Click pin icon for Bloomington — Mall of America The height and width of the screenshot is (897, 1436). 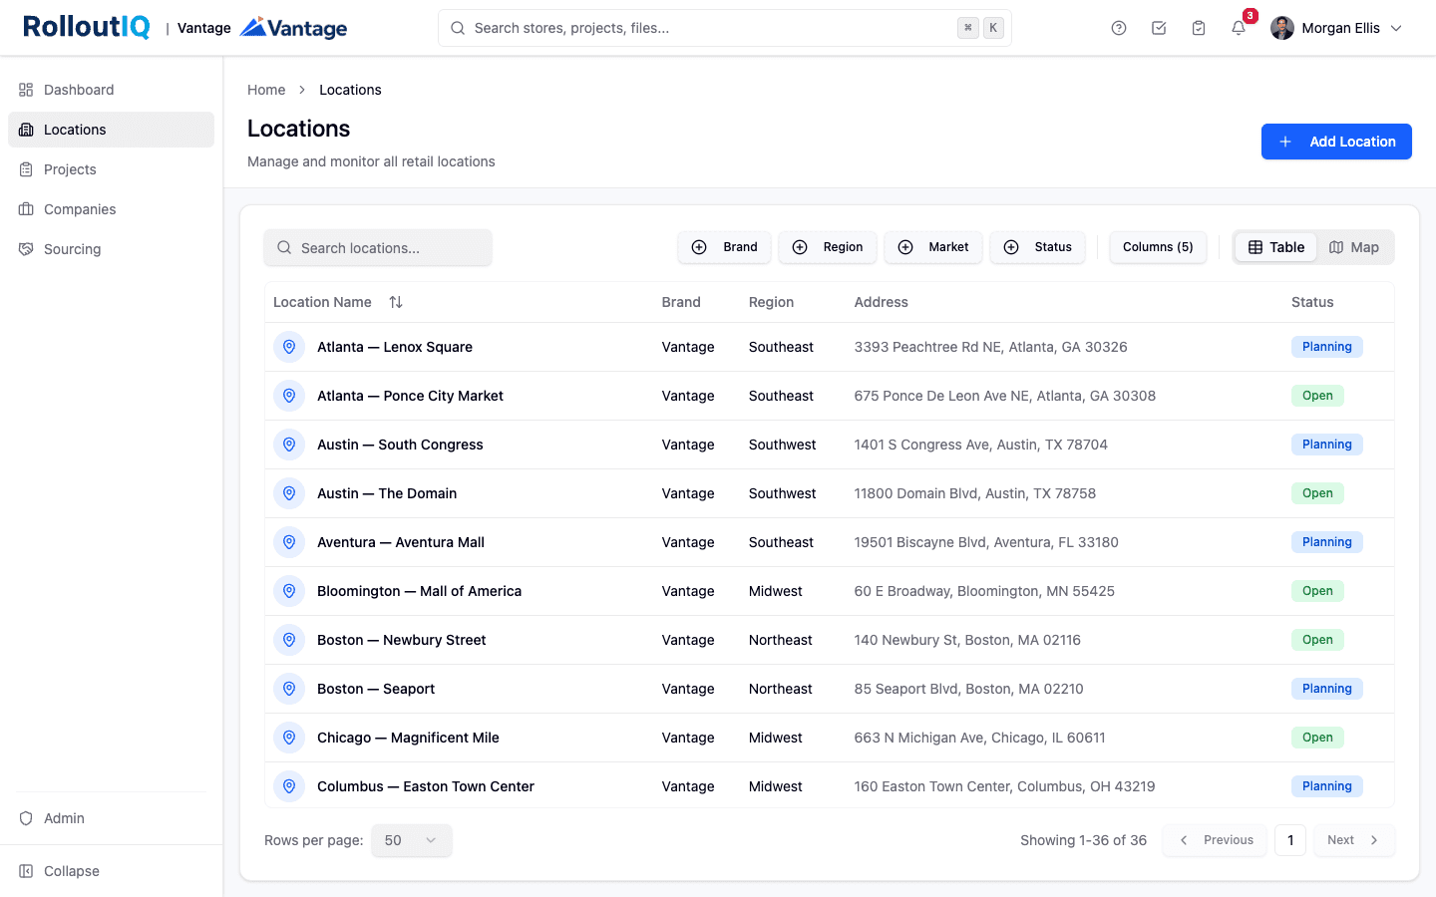click(289, 591)
